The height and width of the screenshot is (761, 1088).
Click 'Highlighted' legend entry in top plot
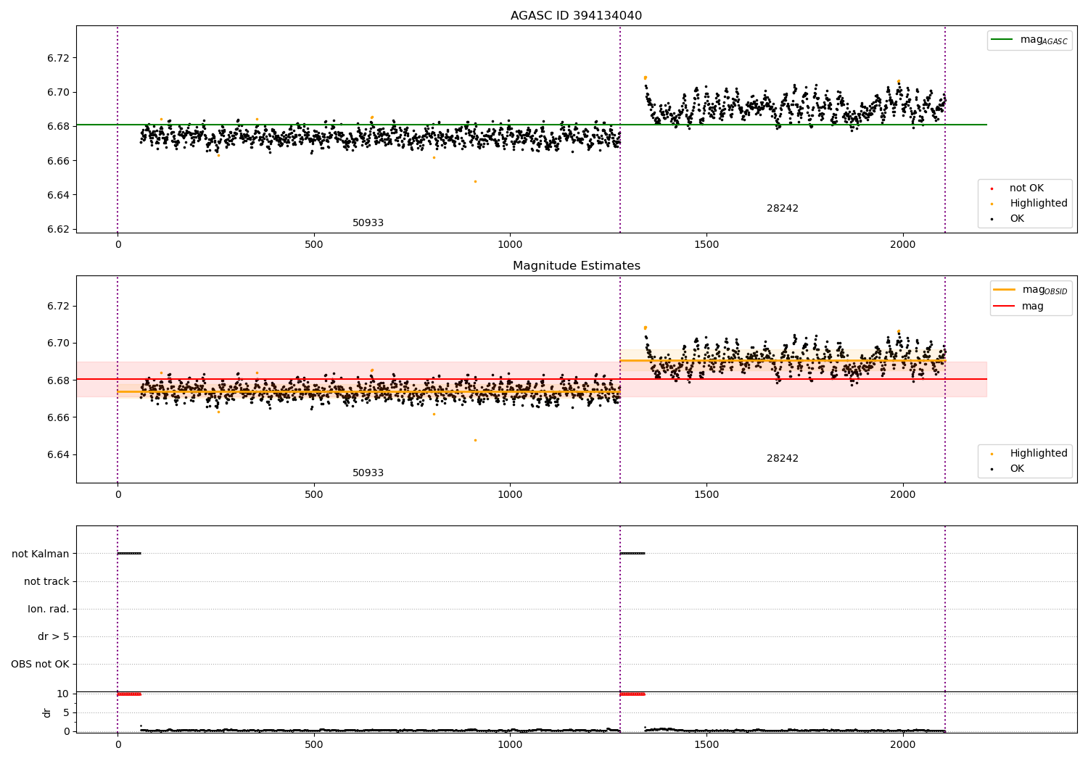click(1038, 204)
